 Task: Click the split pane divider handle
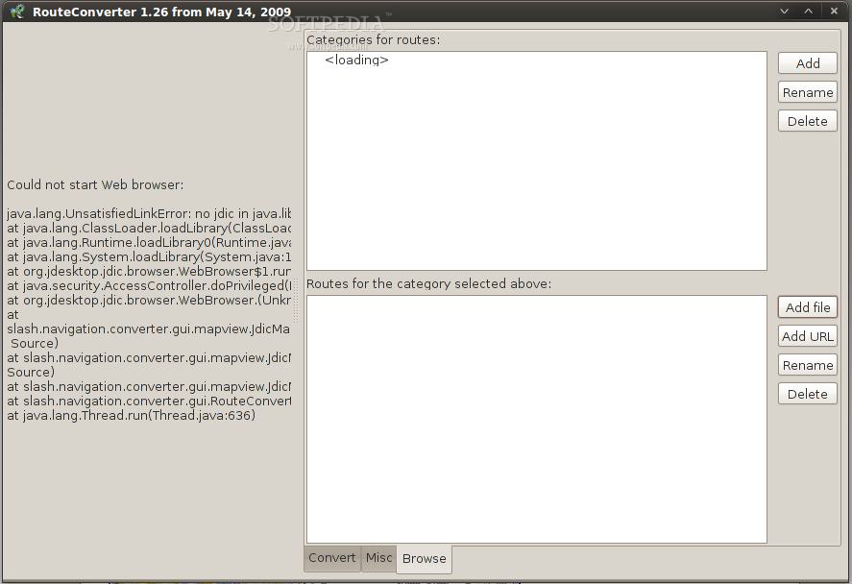pyautogui.click(x=296, y=302)
